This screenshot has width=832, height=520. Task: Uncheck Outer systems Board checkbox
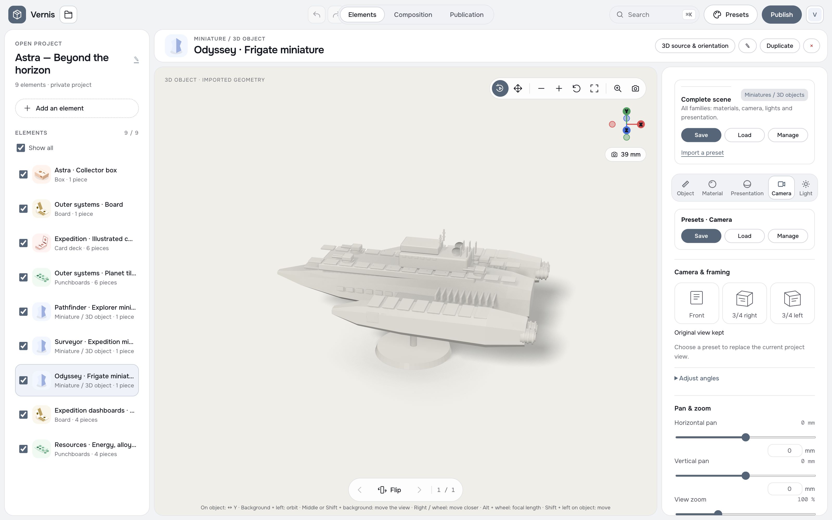tap(23, 209)
